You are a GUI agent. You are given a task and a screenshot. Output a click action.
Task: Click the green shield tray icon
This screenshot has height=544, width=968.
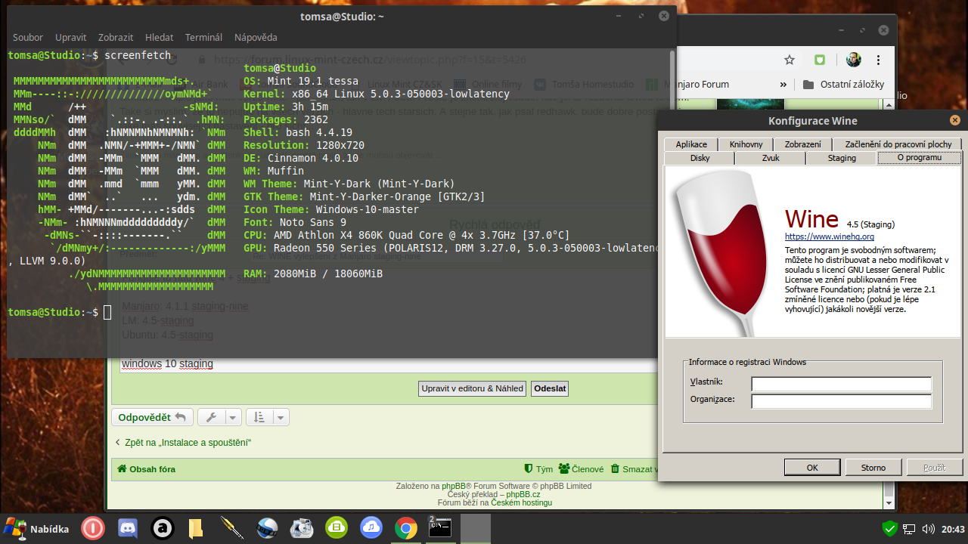(x=890, y=529)
